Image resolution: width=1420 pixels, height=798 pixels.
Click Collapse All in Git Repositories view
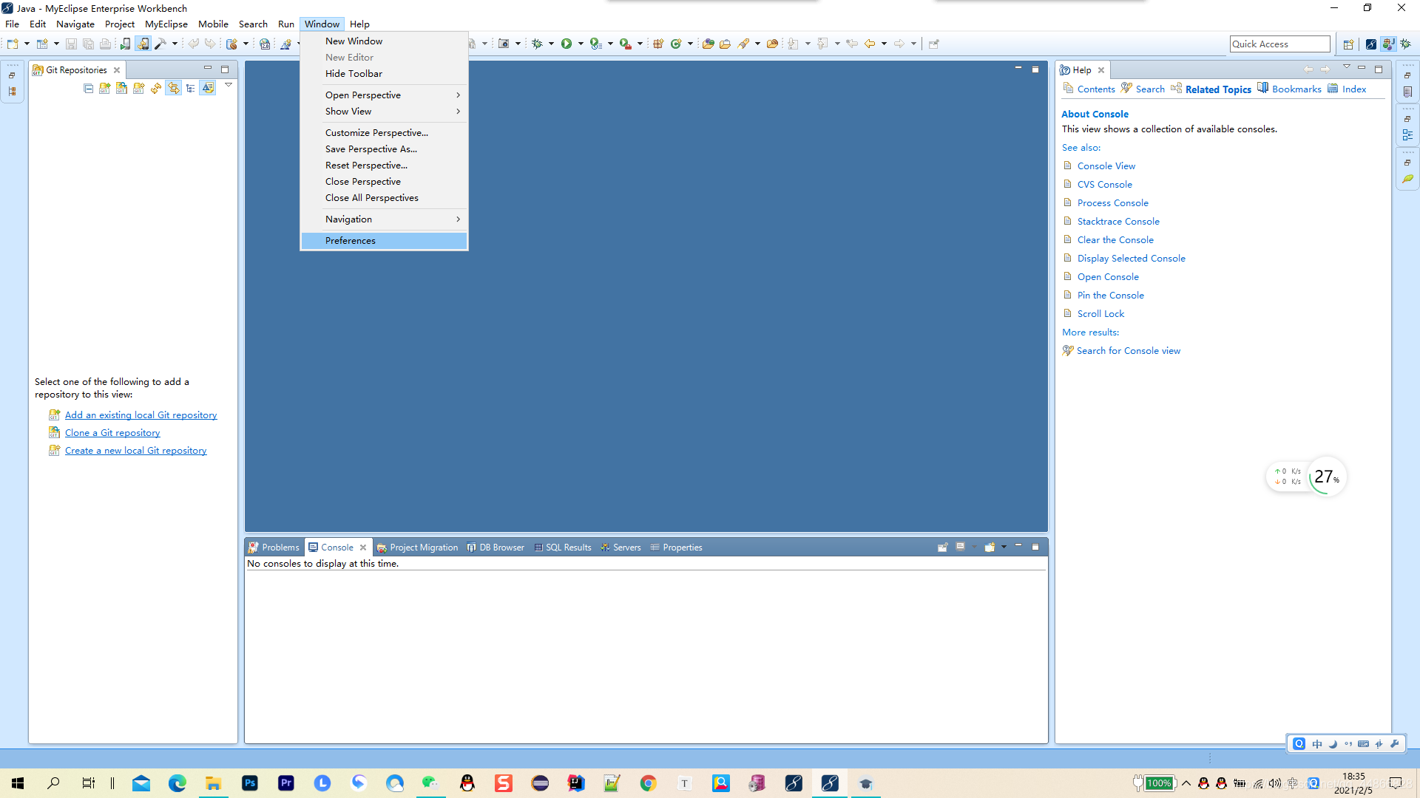pos(89,88)
